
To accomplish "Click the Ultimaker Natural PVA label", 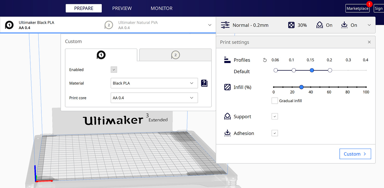I will [138, 23].
